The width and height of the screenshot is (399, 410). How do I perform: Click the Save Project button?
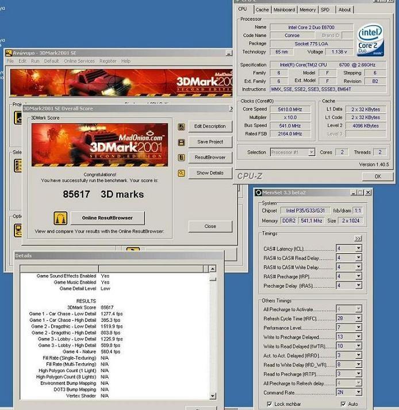(210, 142)
